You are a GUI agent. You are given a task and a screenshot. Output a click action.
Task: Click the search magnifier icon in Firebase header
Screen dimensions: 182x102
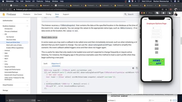pyautogui.click(x=125, y=14)
